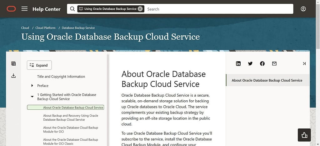
Task: Share page on Twitter
Action: 250,63
